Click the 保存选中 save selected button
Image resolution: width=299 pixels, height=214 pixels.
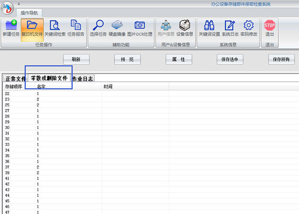[230, 59]
